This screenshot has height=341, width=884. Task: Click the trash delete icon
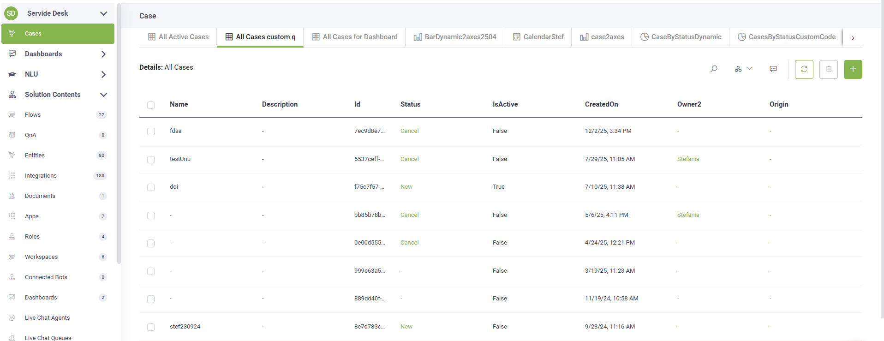pyautogui.click(x=828, y=69)
